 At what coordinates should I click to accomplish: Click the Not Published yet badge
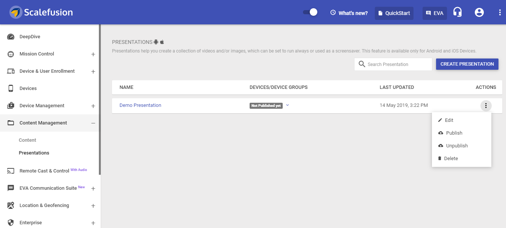coord(266,106)
